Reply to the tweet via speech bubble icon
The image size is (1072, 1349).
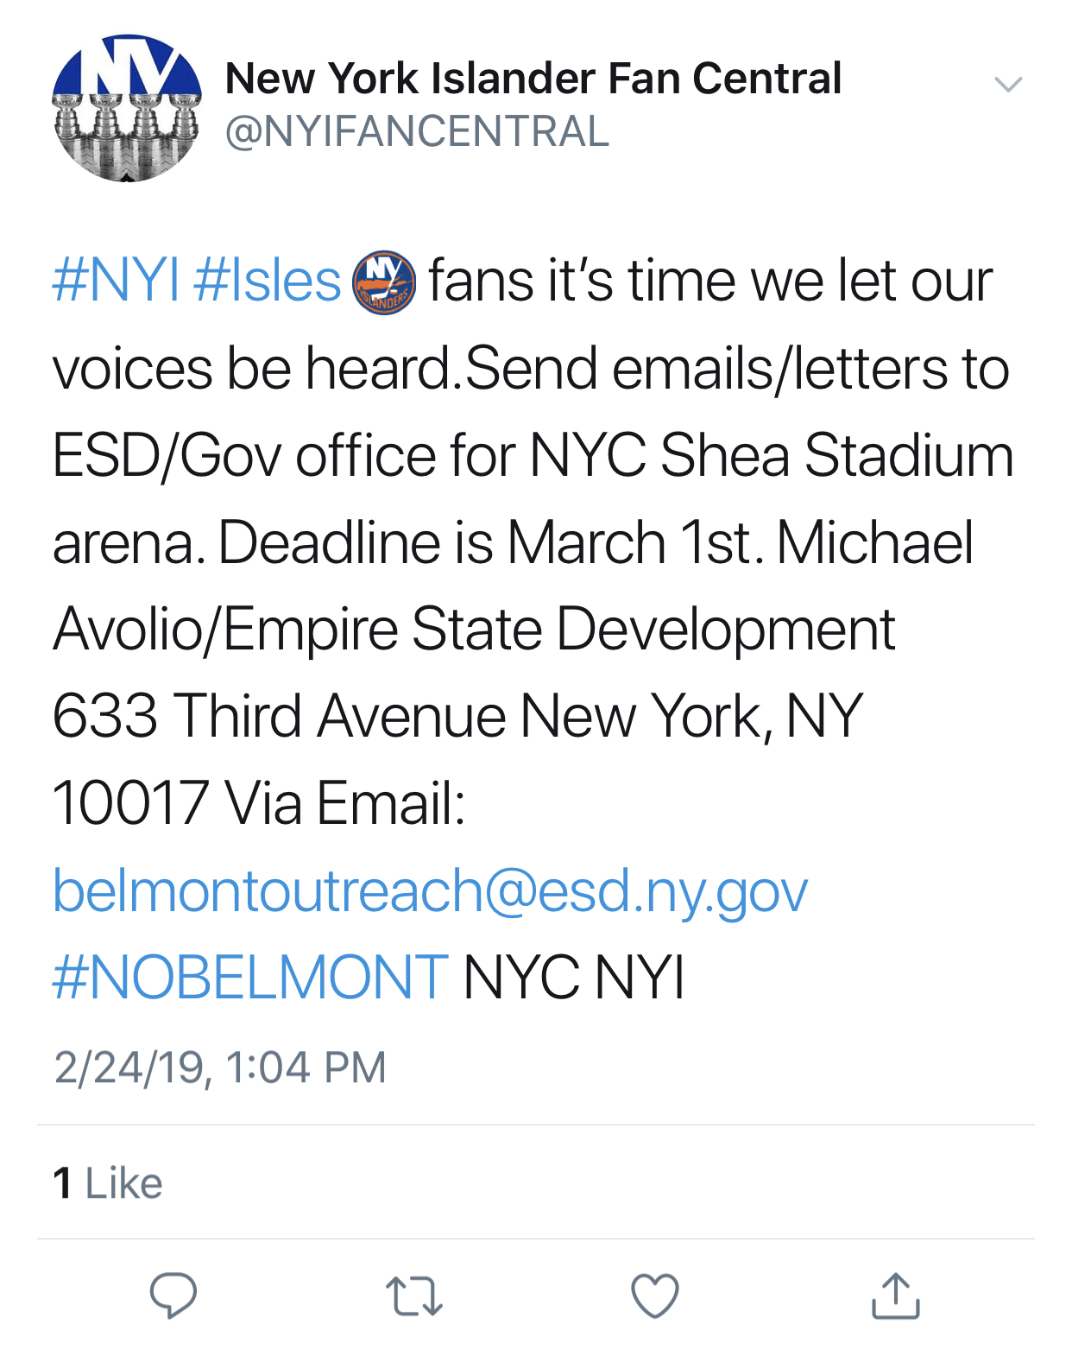(173, 1295)
